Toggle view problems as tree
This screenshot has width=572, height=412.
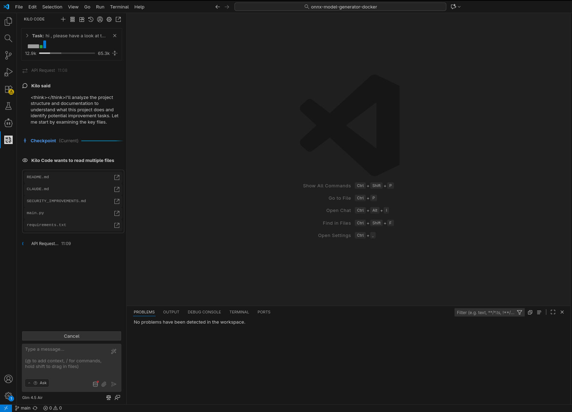[539, 312]
